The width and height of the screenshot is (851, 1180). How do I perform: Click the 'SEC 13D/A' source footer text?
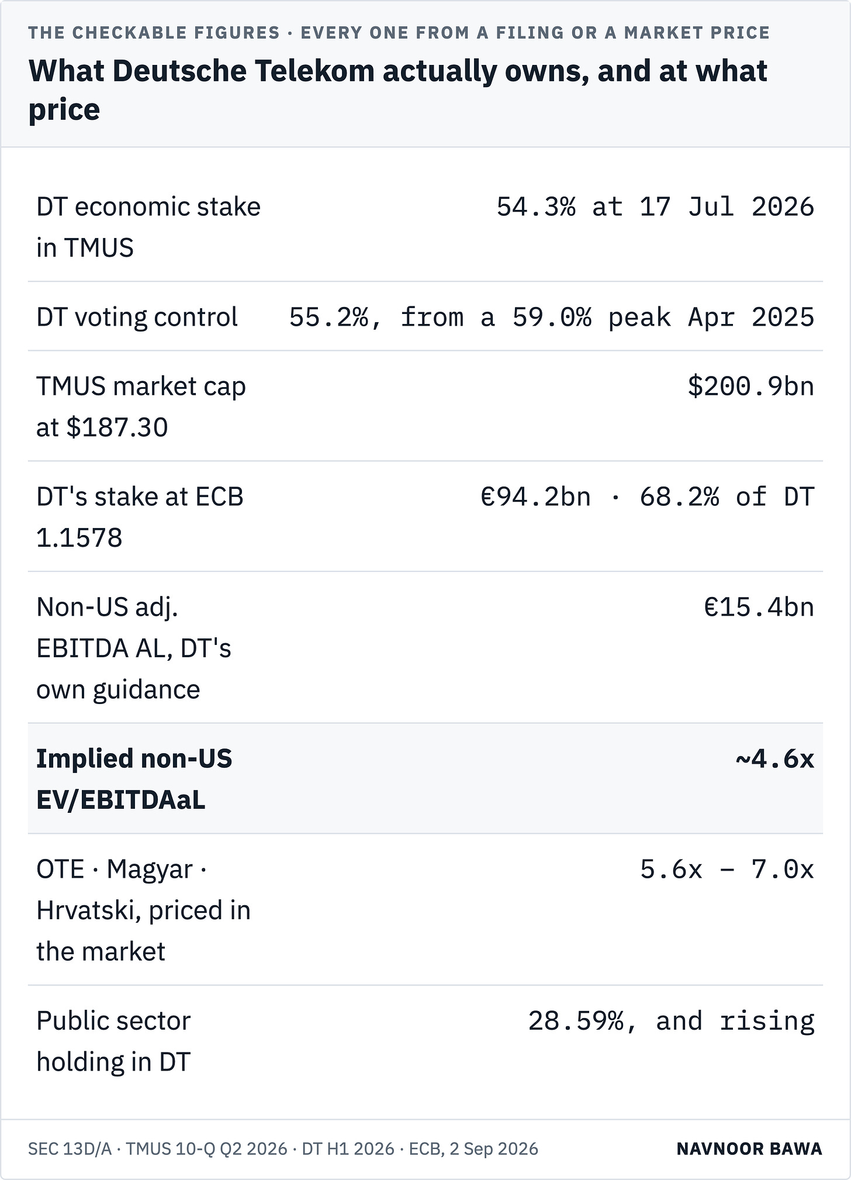click(x=70, y=1149)
